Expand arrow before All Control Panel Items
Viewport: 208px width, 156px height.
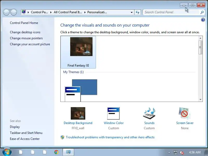tap(51, 12)
